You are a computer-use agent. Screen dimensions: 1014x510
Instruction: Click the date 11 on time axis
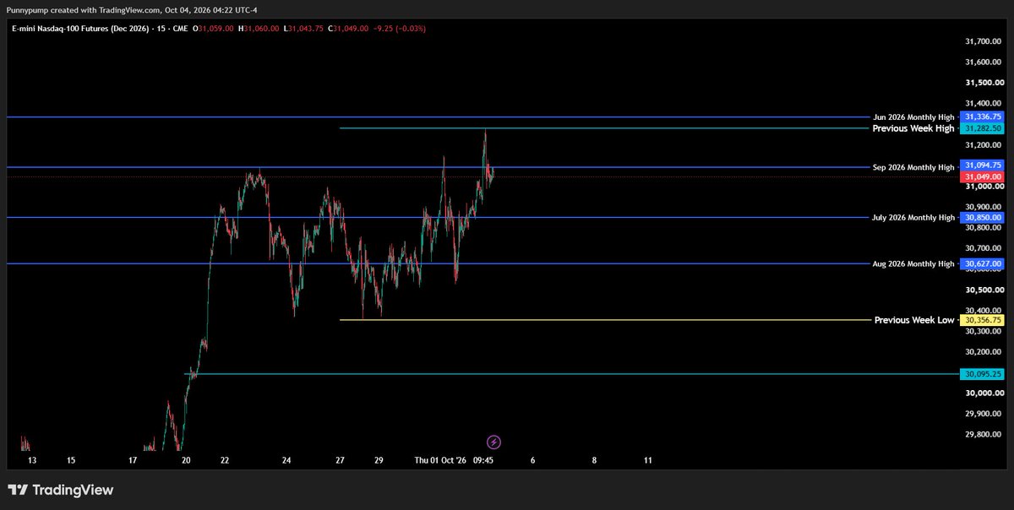pyautogui.click(x=647, y=461)
